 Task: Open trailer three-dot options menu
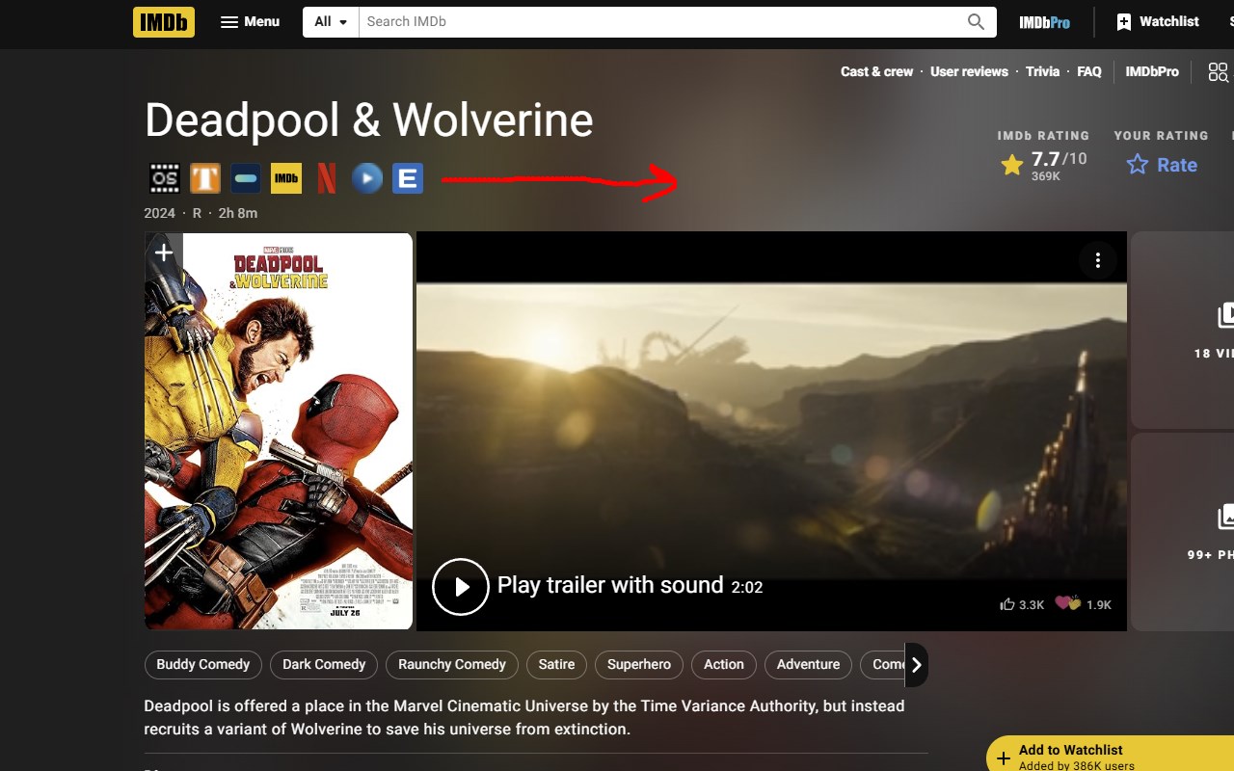point(1097,260)
